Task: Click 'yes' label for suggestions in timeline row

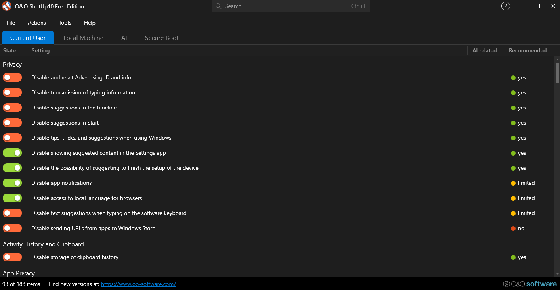Action: [x=522, y=108]
